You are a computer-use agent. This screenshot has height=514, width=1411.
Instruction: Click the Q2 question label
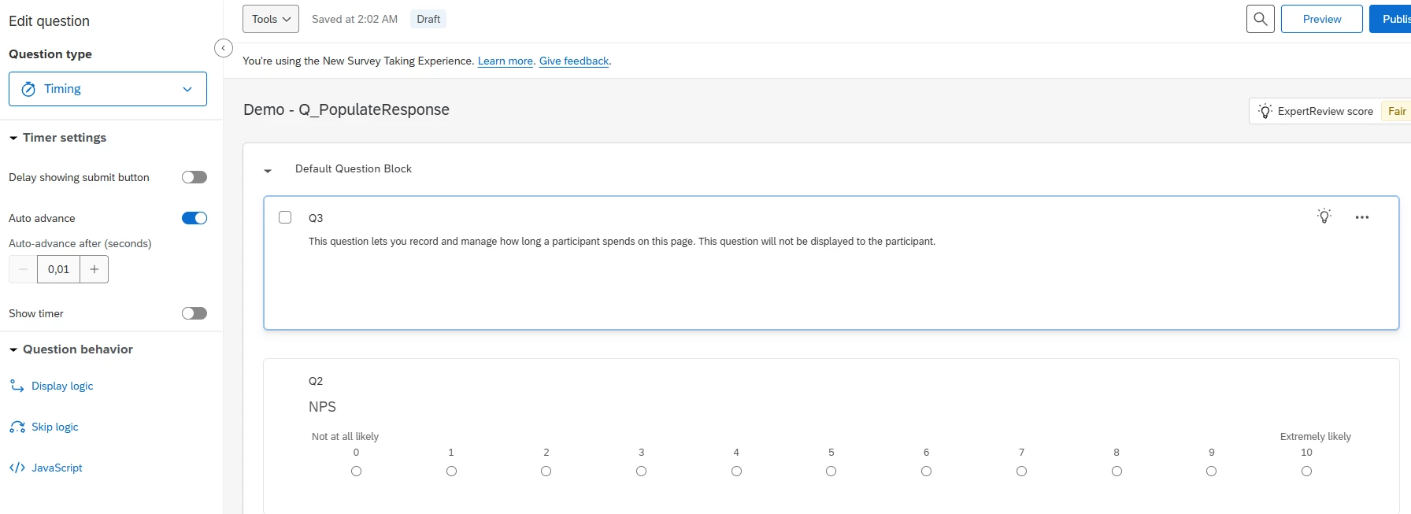point(316,381)
